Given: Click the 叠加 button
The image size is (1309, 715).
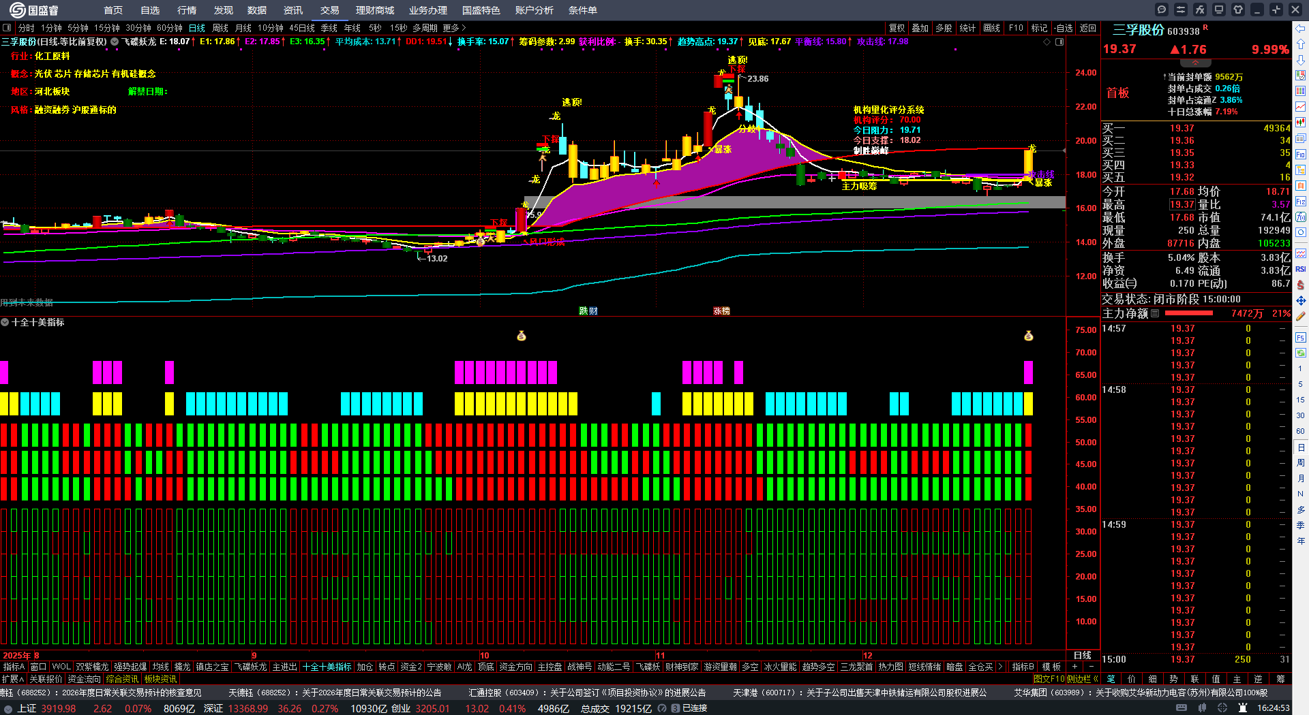Looking at the screenshot, I should pyautogui.click(x=920, y=28).
